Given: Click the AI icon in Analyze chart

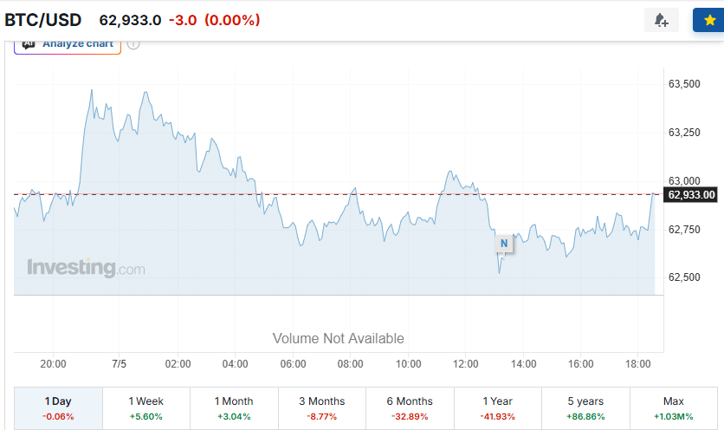Looking at the screenshot, I should tap(29, 45).
